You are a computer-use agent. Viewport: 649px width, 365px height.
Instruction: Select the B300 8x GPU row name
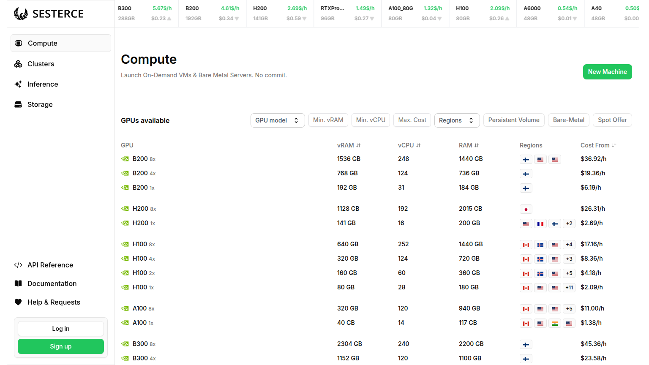(144, 344)
